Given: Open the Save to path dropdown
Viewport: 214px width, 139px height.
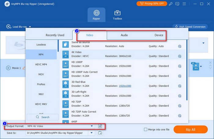Looking at the screenshot, I should [x=92, y=133].
